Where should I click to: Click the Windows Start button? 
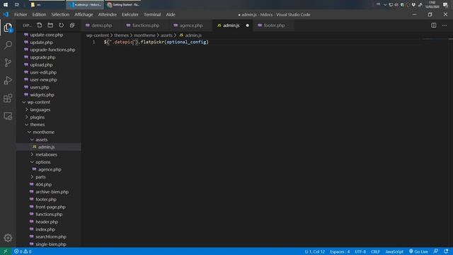[x=6, y=5]
